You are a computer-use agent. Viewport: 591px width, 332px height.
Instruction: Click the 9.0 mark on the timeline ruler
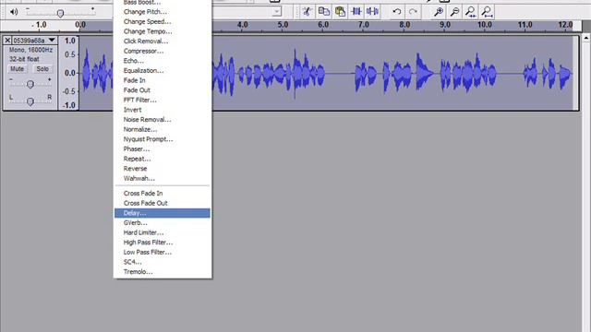coord(445,25)
